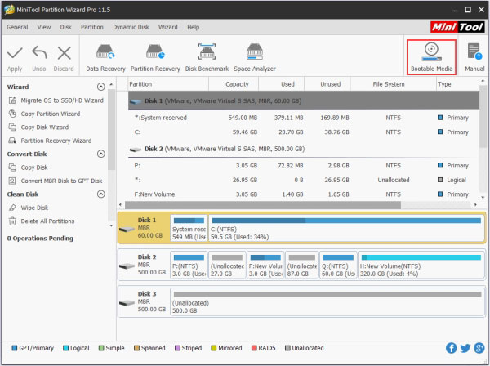Select System reserved partition row

(304, 118)
